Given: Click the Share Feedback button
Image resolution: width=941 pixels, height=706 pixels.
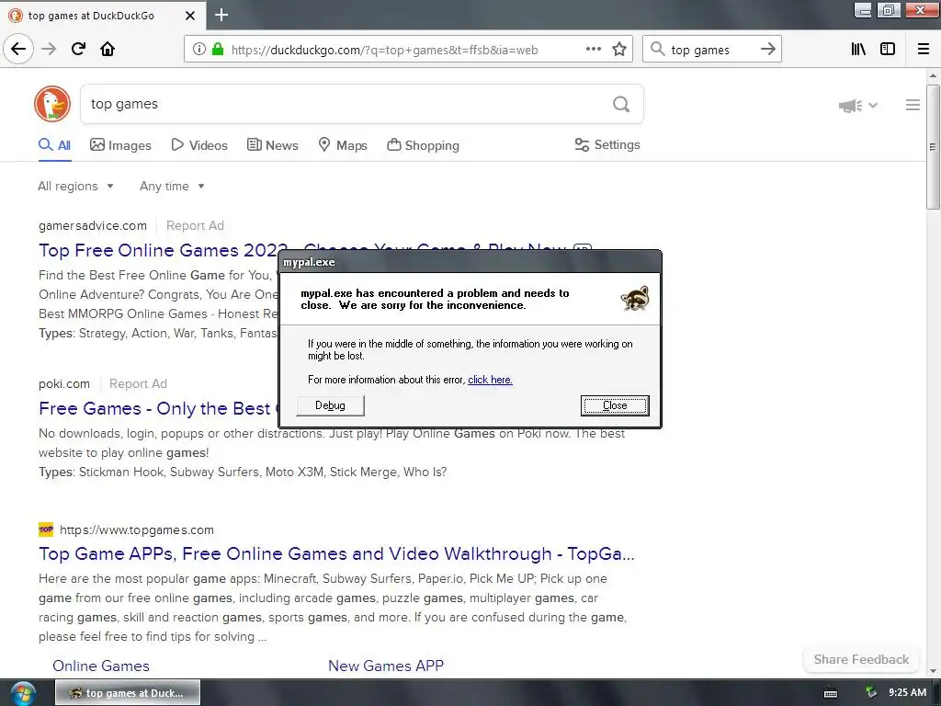Looking at the screenshot, I should point(861,659).
